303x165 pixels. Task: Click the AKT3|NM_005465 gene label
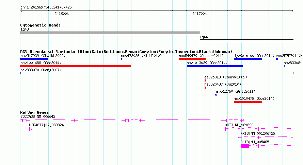point(255,142)
